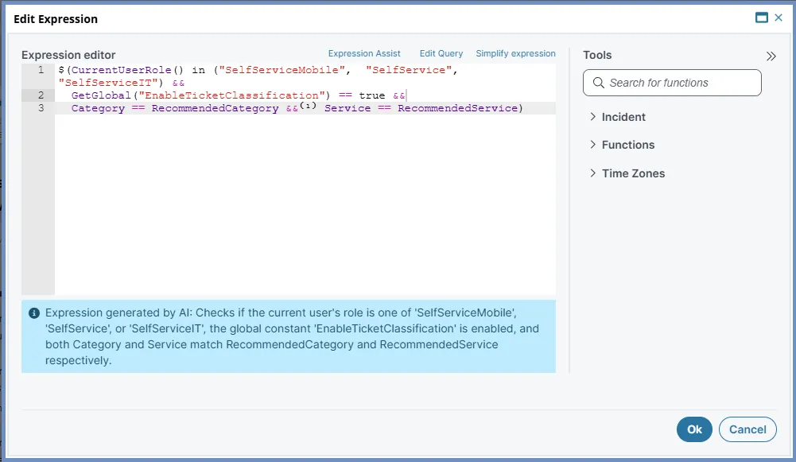Image resolution: width=796 pixels, height=462 pixels.
Task: Collapse the Tools panel with double chevron
Action: pyautogui.click(x=771, y=56)
